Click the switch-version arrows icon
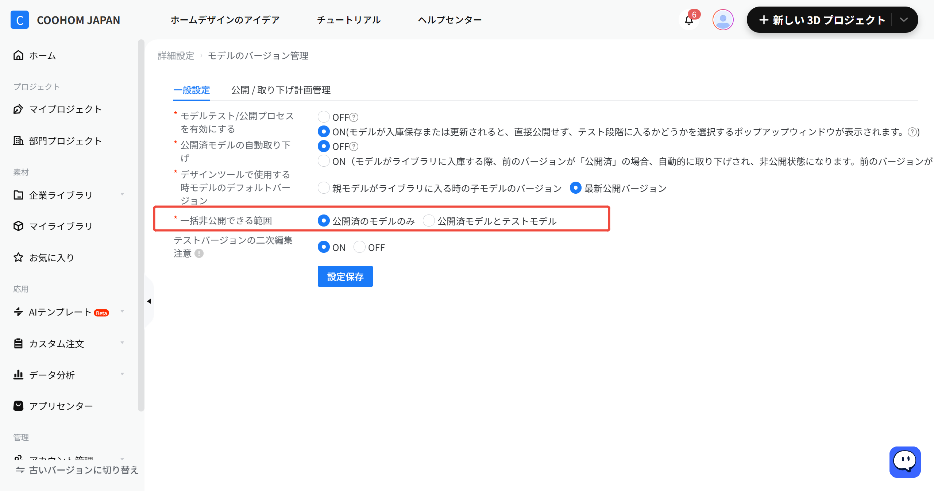The height and width of the screenshot is (491, 934). (x=20, y=469)
